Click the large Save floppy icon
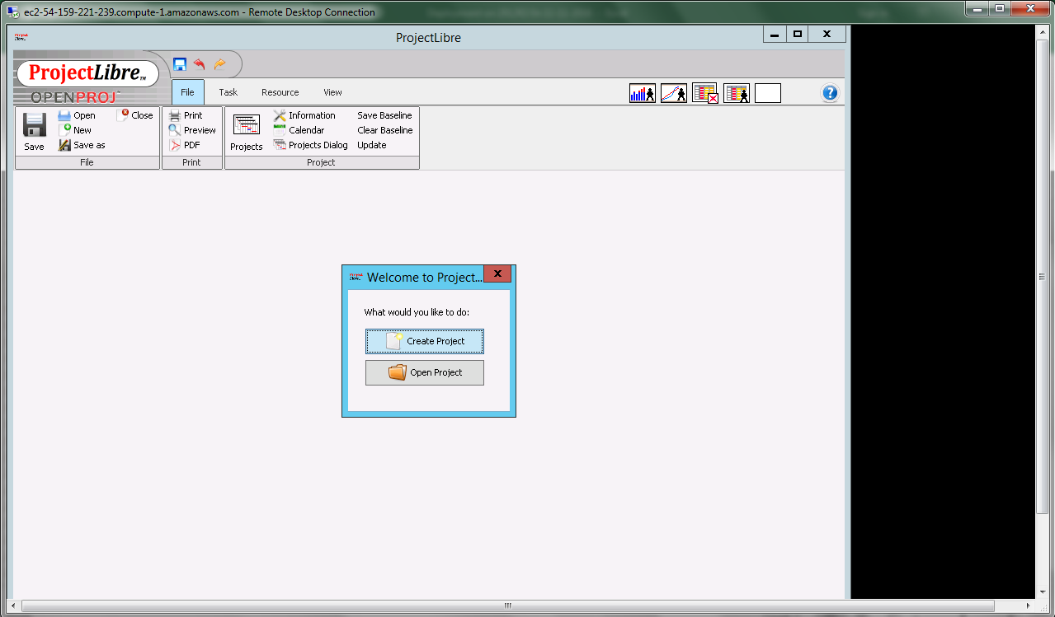Screen dimensions: 1055x617 tap(34, 126)
